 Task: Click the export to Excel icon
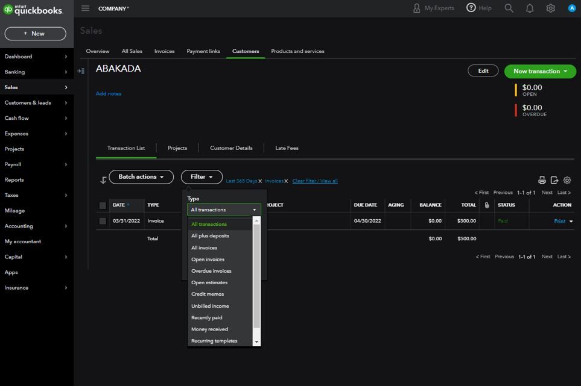pos(554,180)
